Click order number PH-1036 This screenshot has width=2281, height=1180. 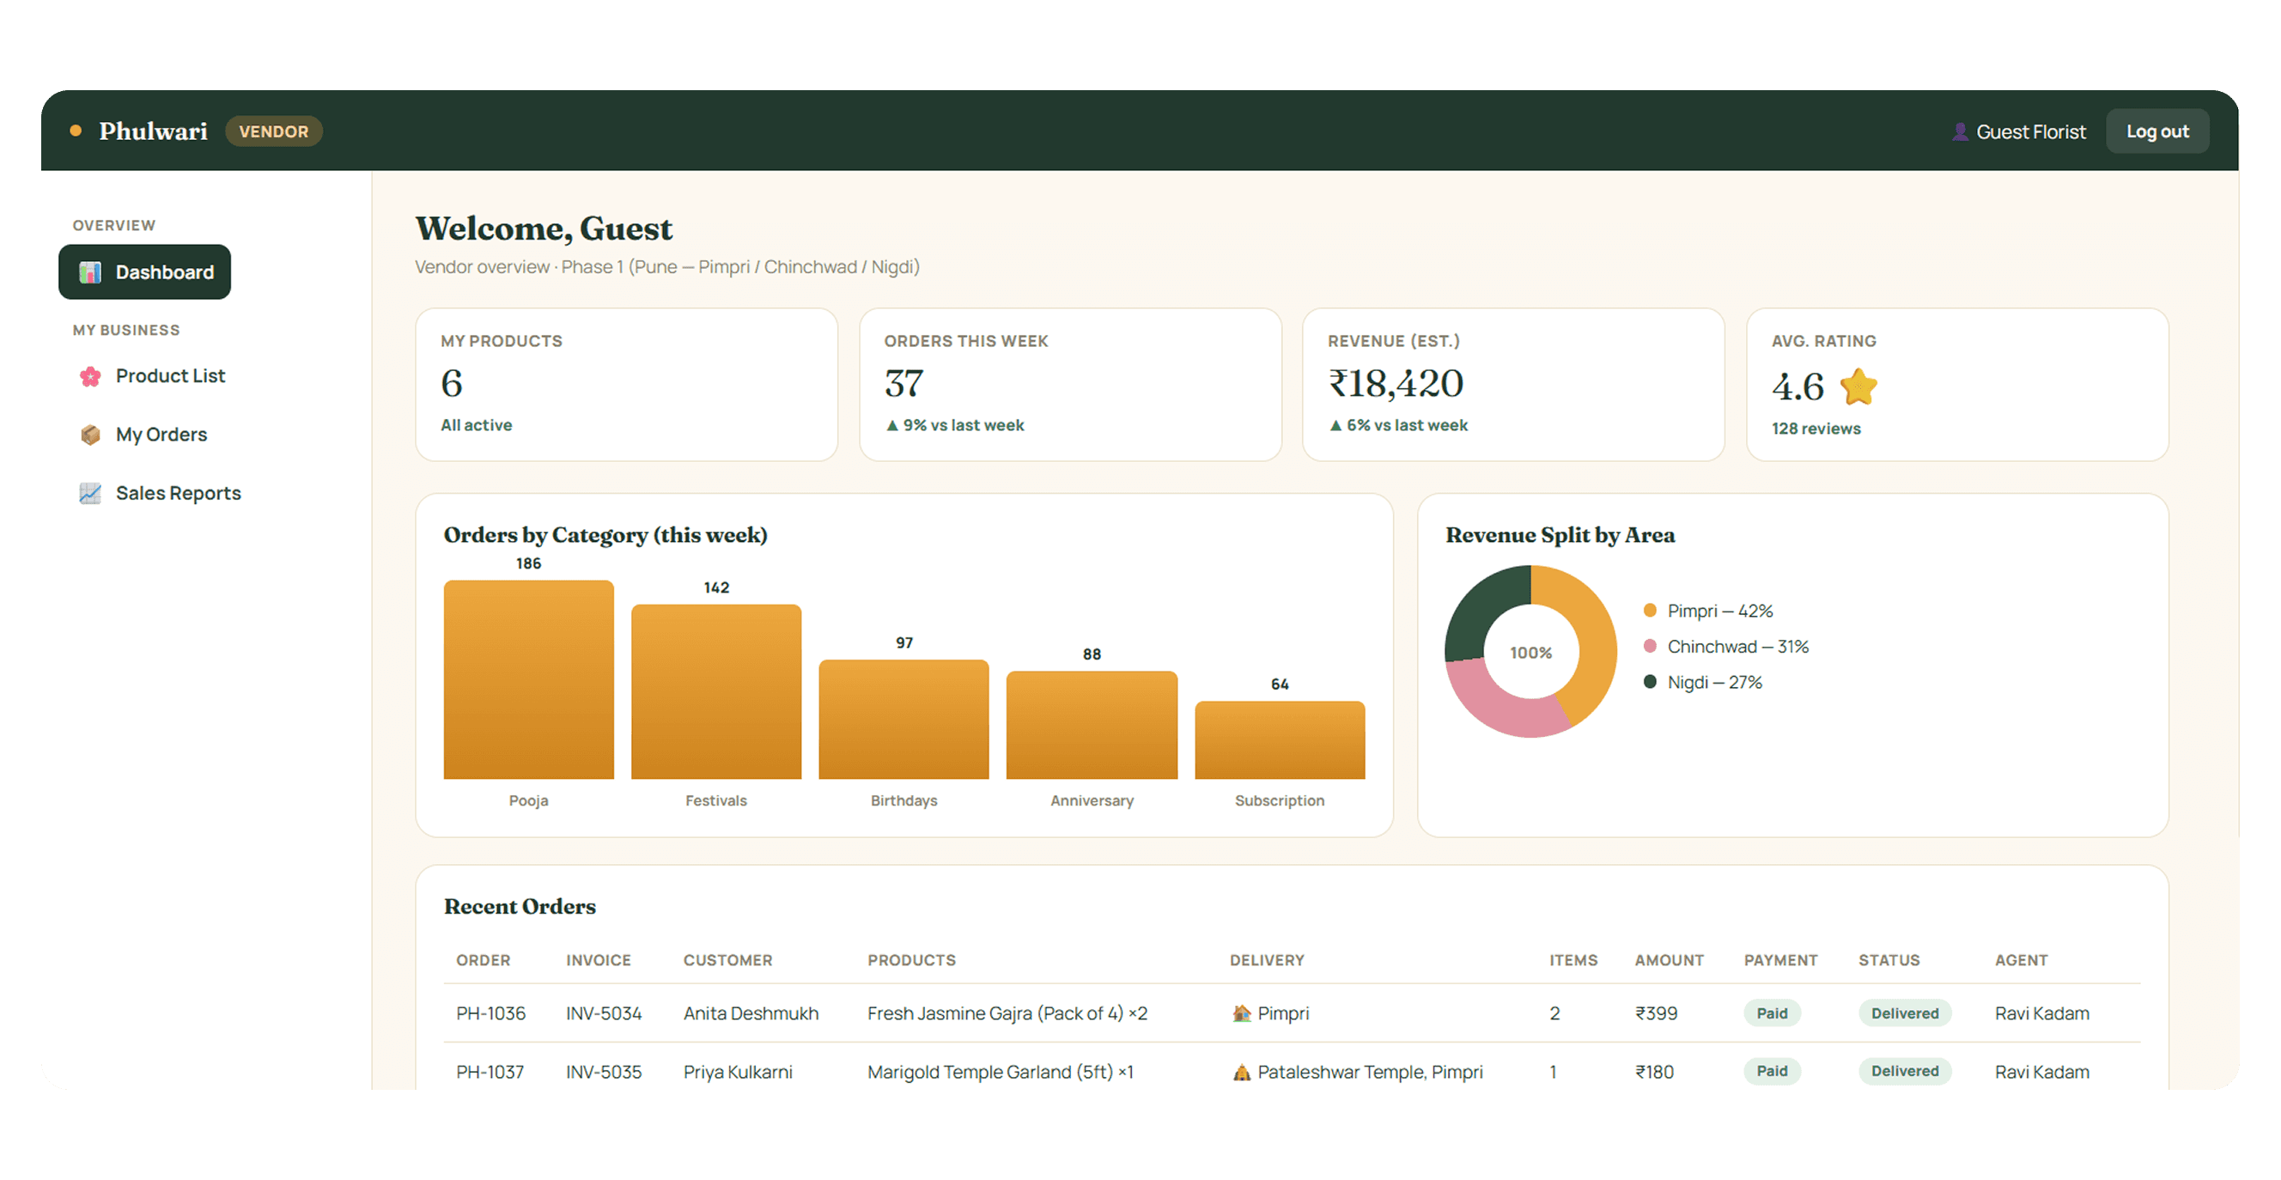click(x=490, y=1013)
